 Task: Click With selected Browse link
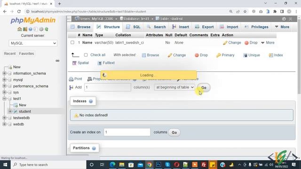pos(150,55)
